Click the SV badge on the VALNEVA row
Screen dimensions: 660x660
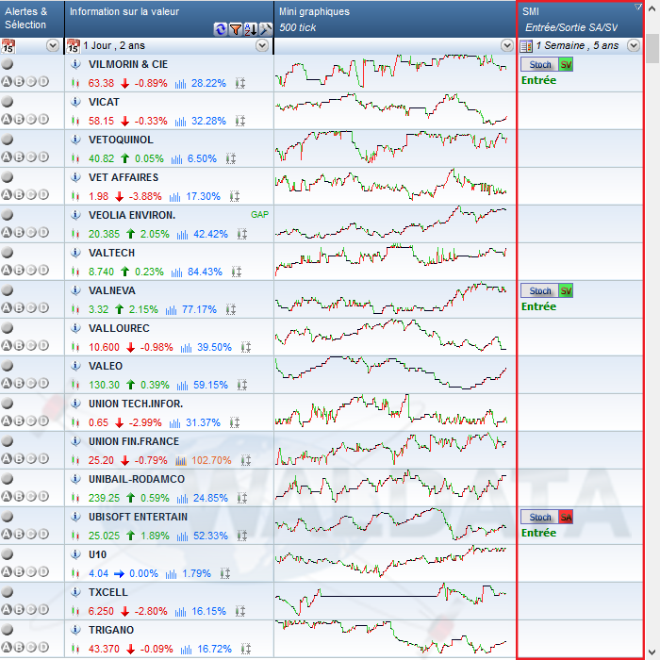[x=566, y=290]
